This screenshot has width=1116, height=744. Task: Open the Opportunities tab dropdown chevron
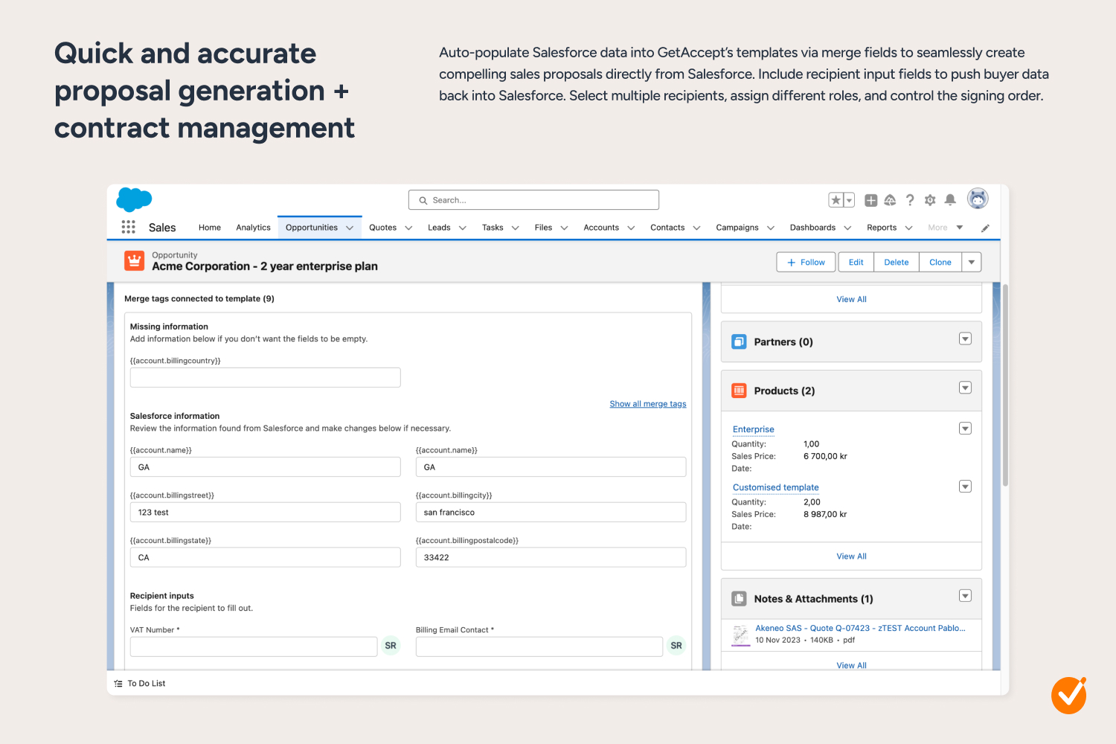tap(350, 228)
